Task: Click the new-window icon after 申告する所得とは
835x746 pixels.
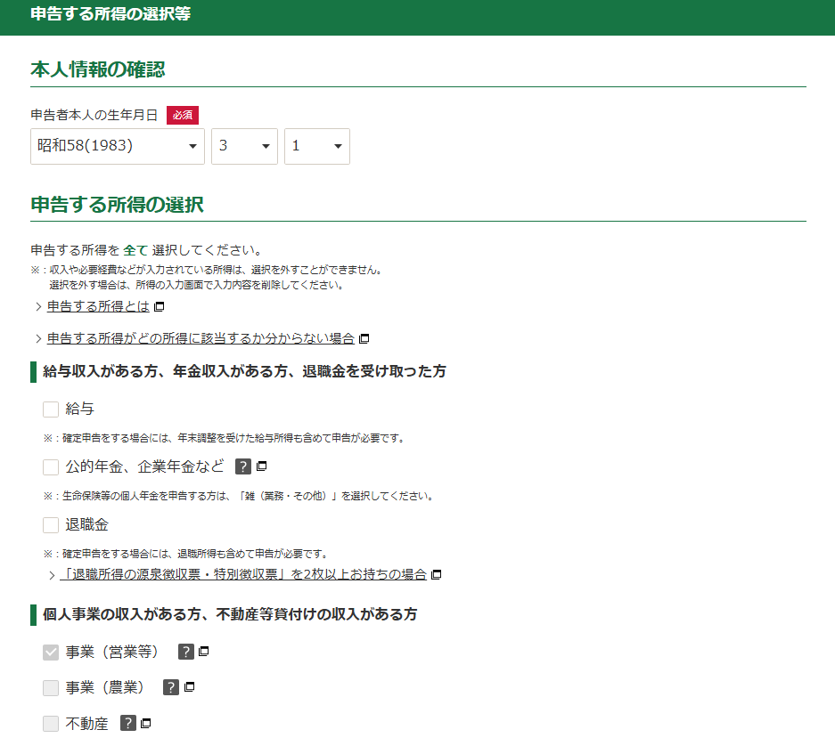Action: (x=160, y=307)
